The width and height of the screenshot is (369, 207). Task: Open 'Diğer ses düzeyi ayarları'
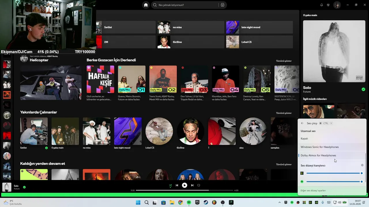[x=313, y=191]
